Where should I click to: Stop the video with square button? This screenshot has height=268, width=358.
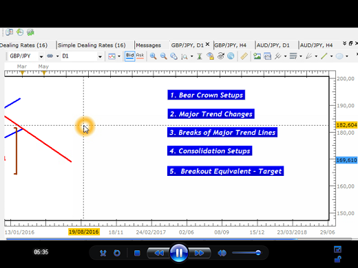(137, 253)
